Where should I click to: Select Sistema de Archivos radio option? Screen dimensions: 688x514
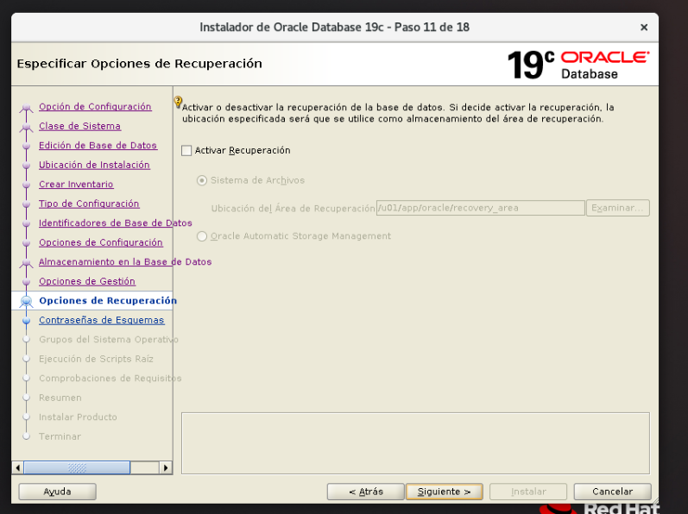point(202,180)
